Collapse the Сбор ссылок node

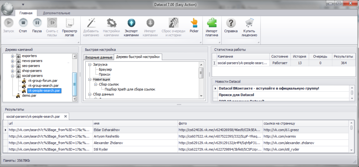click(x=96, y=84)
